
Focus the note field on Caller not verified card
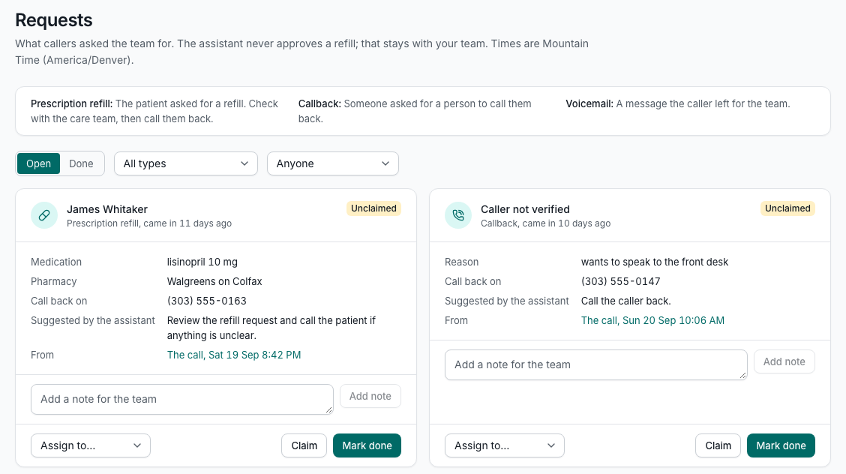pyautogui.click(x=595, y=364)
